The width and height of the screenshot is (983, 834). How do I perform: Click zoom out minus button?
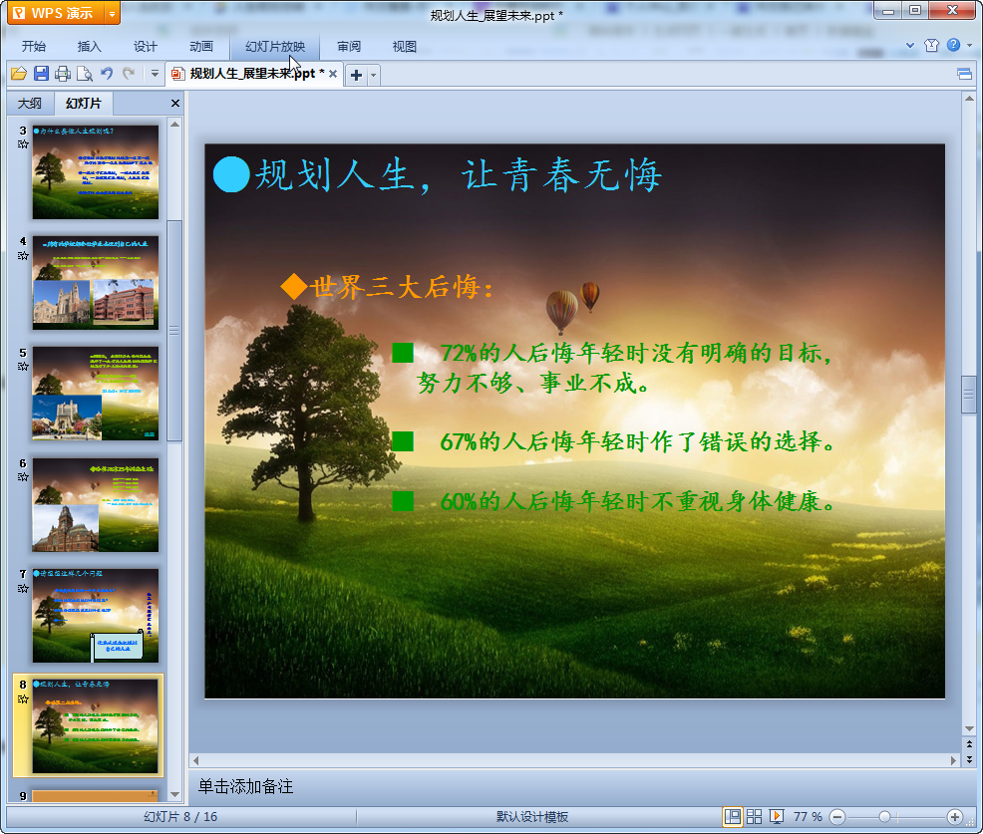point(837,817)
